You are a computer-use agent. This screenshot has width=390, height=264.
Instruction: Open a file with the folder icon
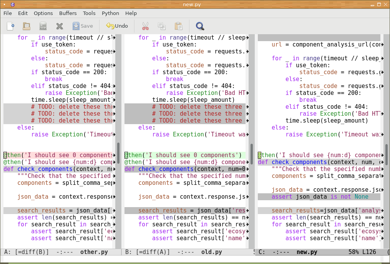point(27,26)
